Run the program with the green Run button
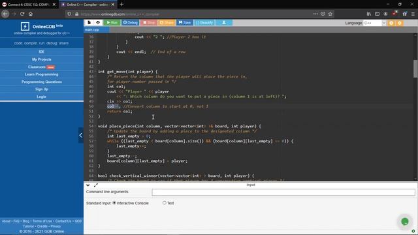Screen dimensions: 418x235 (112, 23)
